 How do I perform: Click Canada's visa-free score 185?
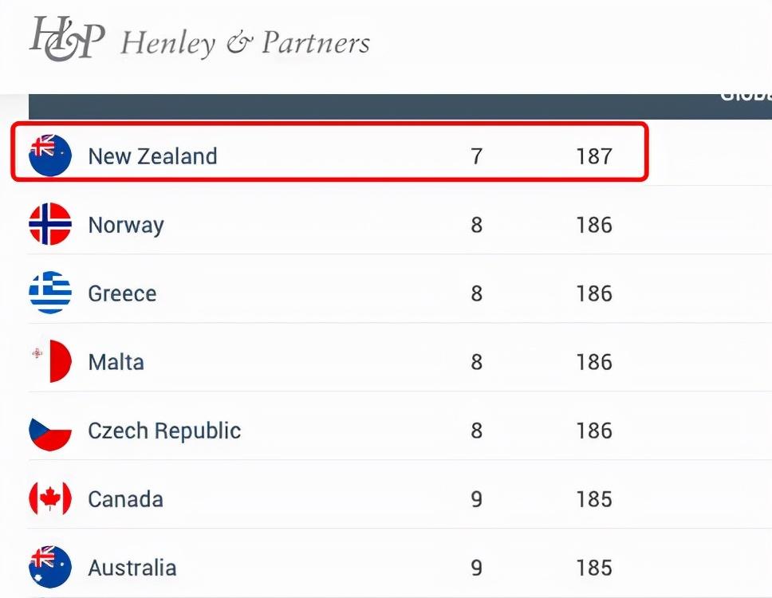click(x=594, y=499)
